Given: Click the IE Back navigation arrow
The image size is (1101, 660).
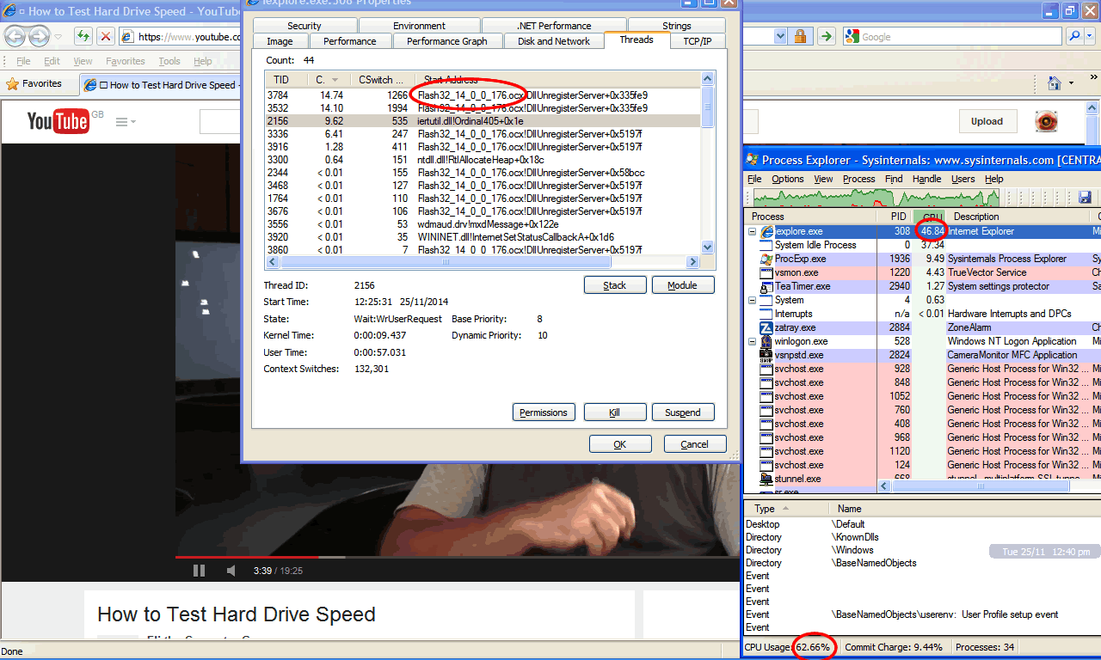Looking at the screenshot, I should pyautogui.click(x=15, y=36).
